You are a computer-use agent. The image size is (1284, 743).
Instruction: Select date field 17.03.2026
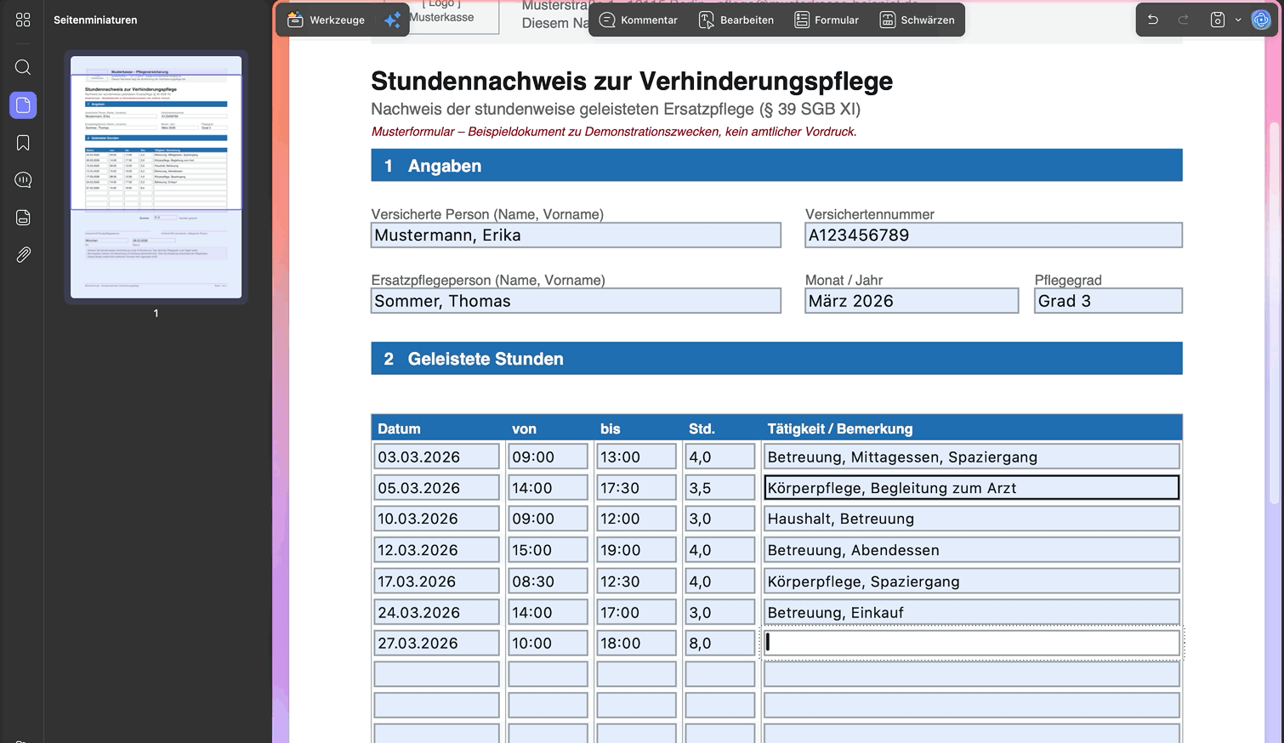point(436,581)
